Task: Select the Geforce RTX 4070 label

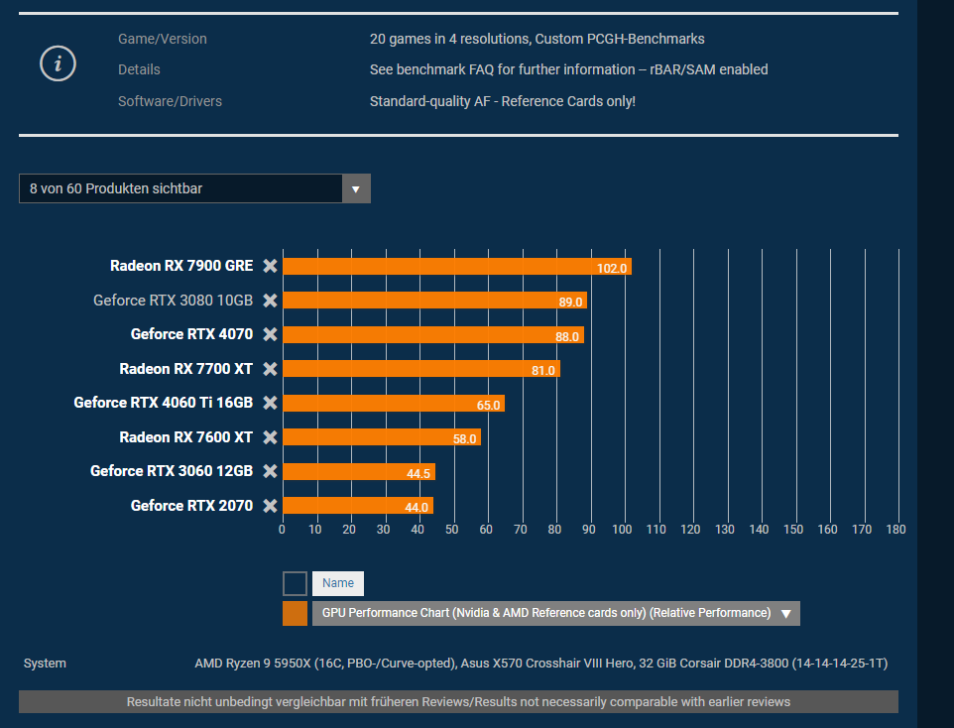Action: tap(191, 334)
